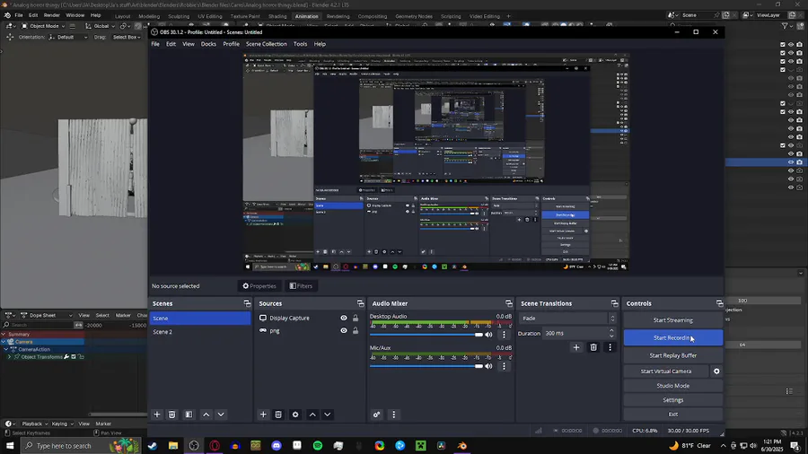Open OBS Tools menu

tap(300, 44)
